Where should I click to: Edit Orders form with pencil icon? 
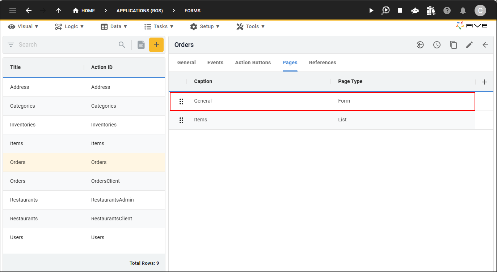pos(469,45)
